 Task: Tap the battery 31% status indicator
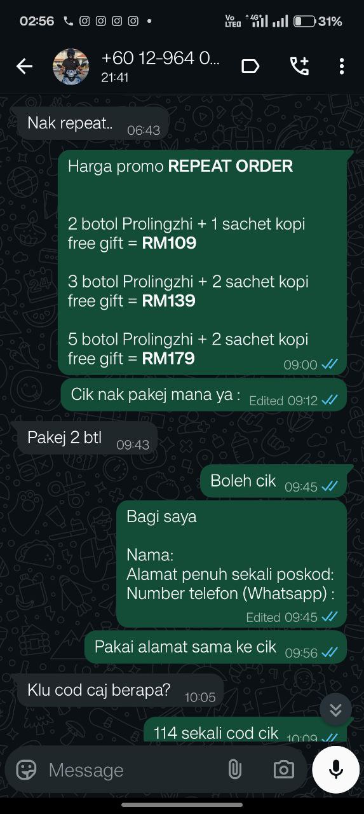coord(318,22)
